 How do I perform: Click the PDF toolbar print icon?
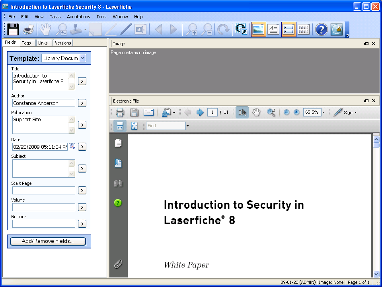[x=120, y=112]
